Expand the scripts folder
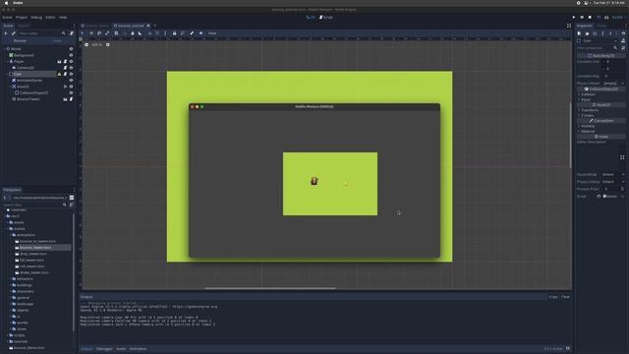The height and width of the screenshot is (354, 629). coord(8,335)
